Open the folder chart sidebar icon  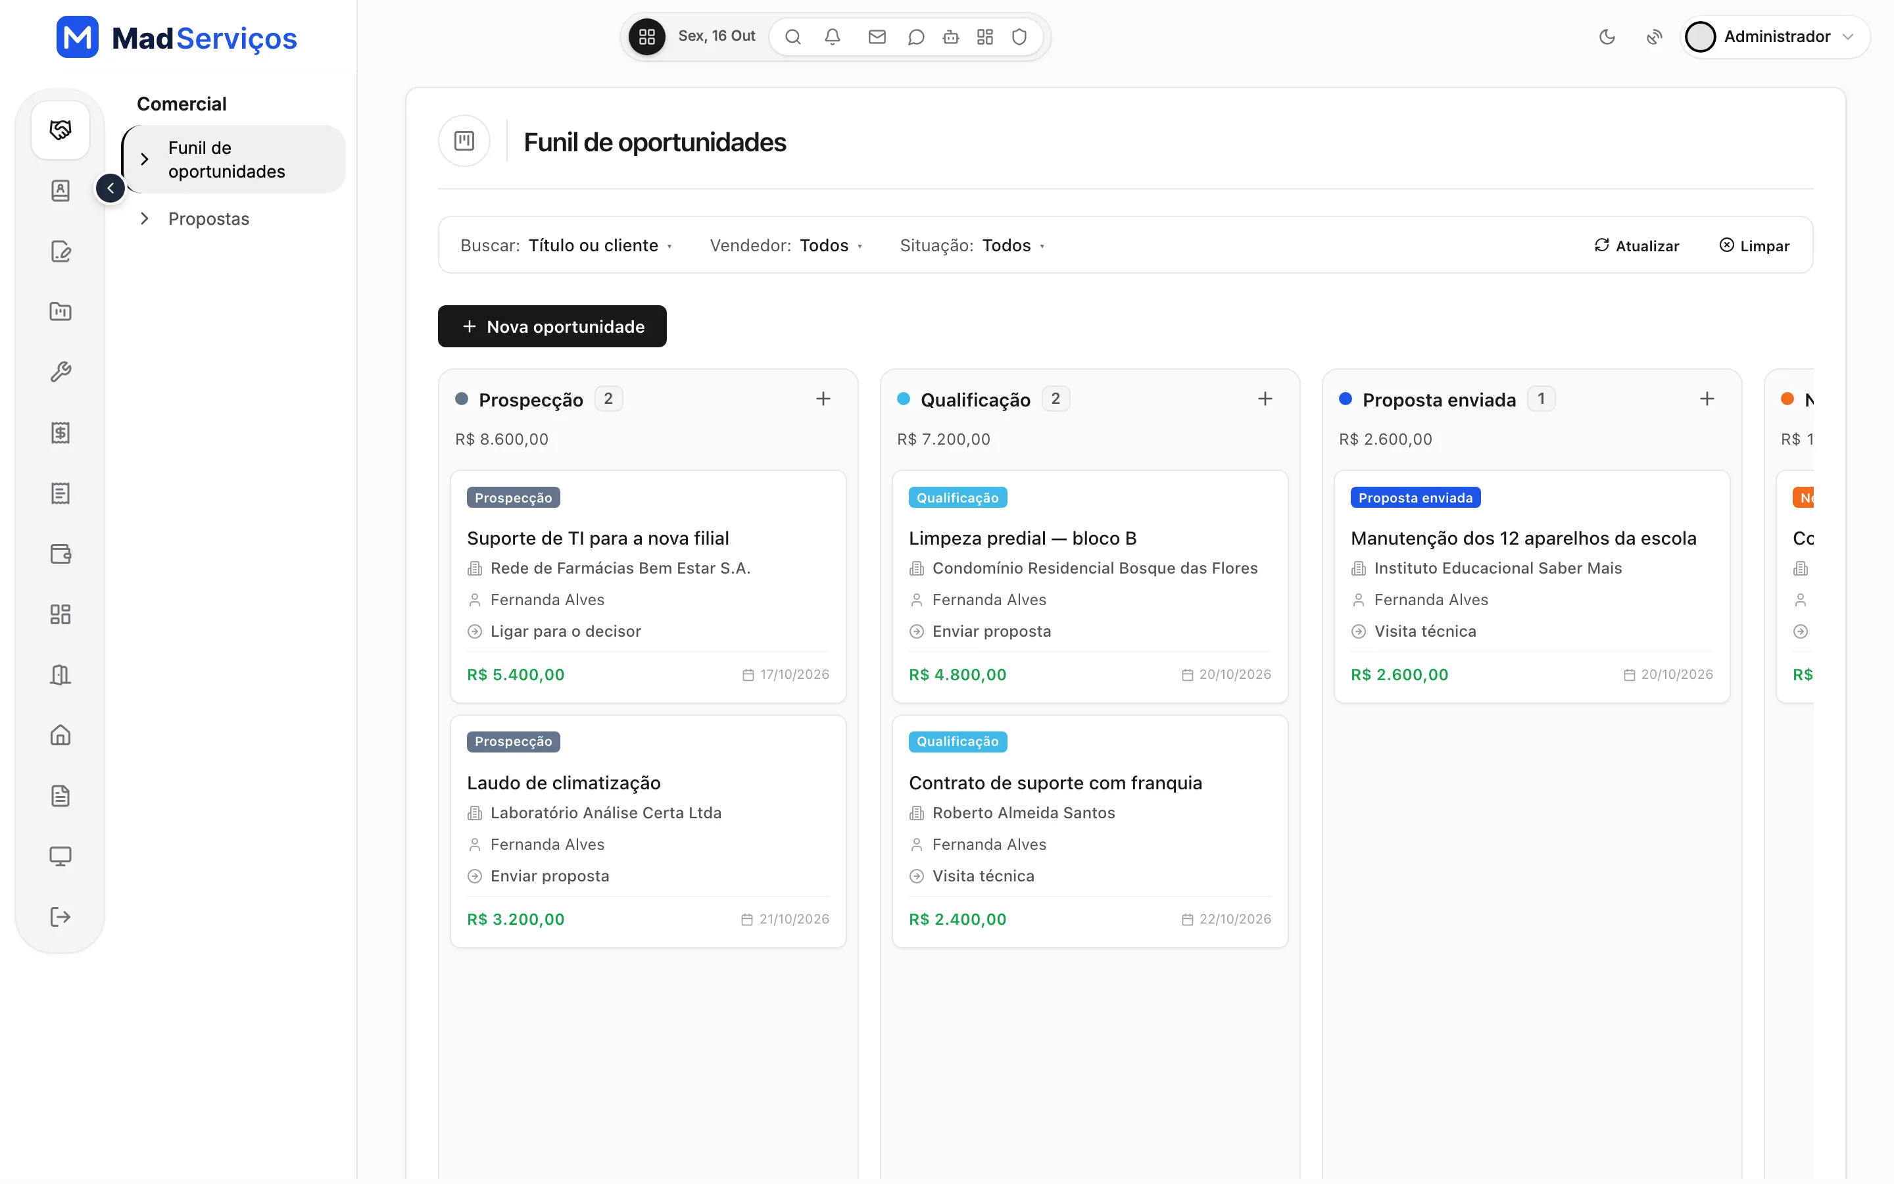61,311
